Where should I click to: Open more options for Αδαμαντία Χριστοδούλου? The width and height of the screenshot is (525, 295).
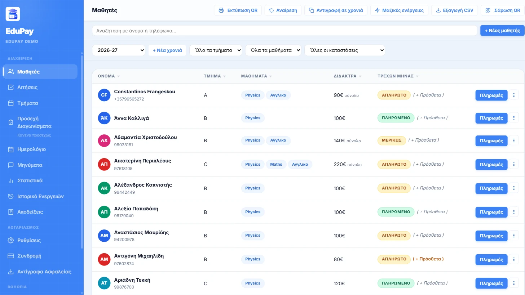(514, 140)
